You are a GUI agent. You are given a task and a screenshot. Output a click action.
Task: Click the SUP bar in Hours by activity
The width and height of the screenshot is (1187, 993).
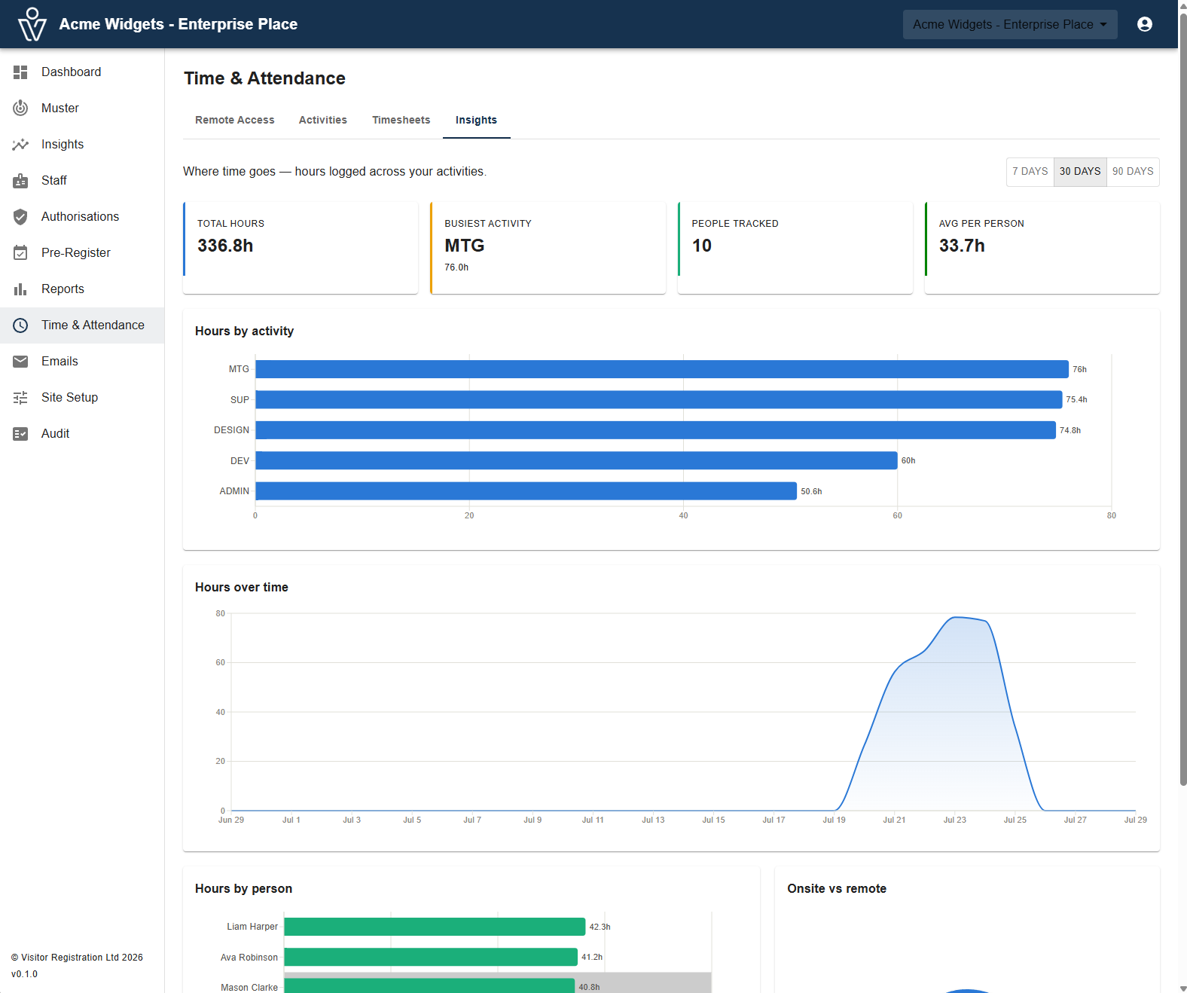pos(659,399)
